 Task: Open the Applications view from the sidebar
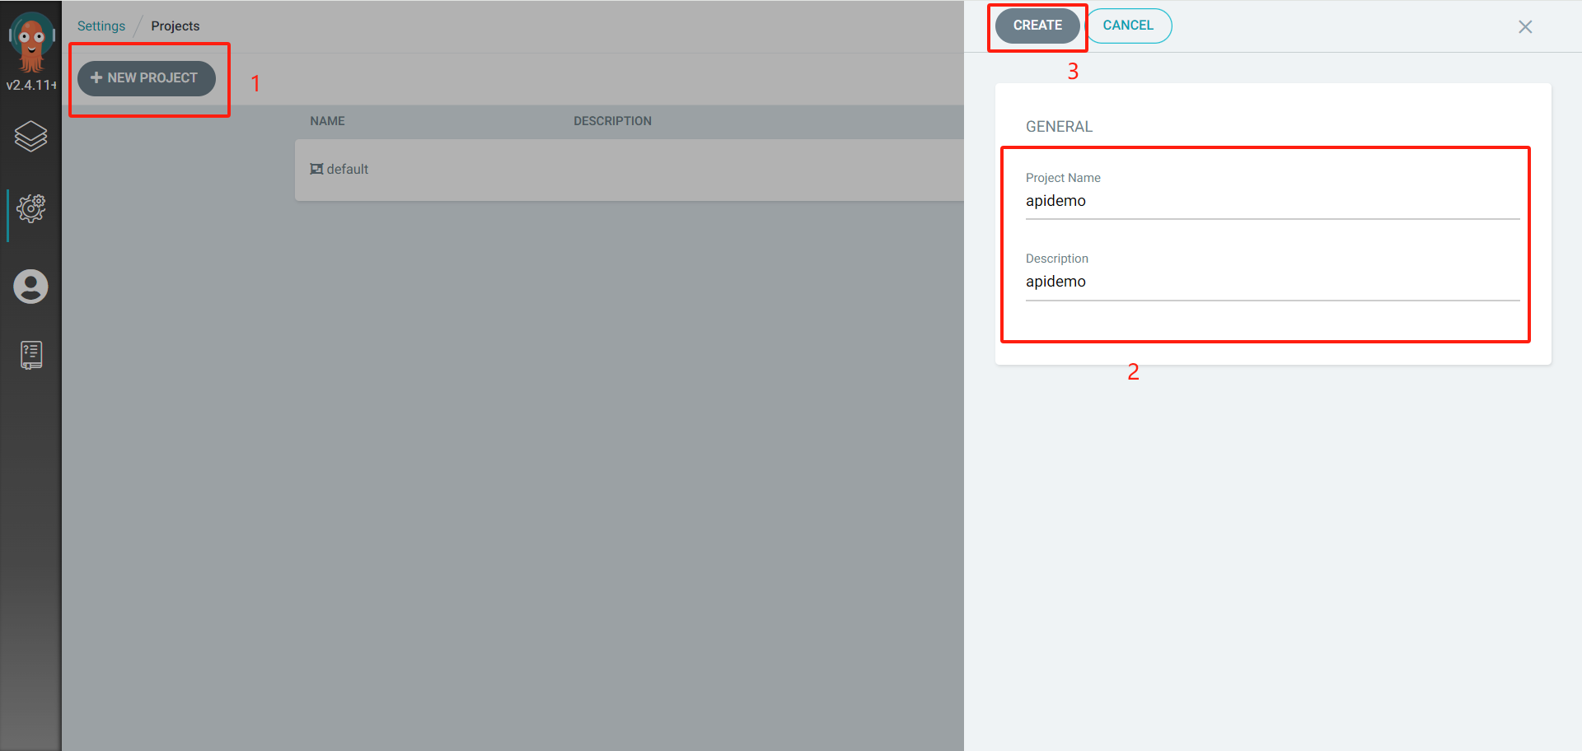[x=30, y=137]
